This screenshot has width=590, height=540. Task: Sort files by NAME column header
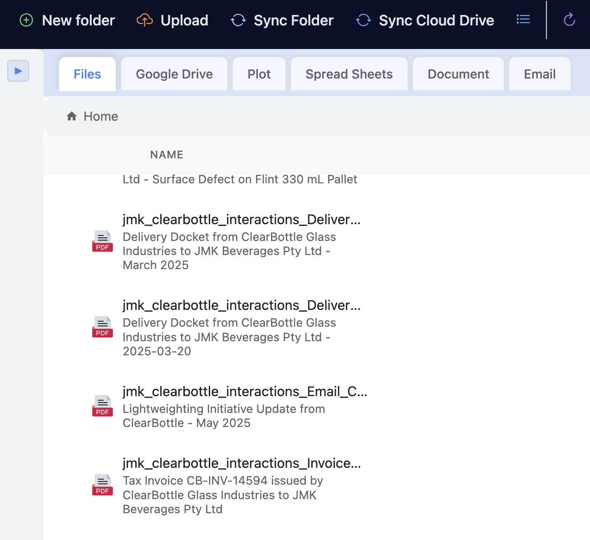(x=167, y=155)
